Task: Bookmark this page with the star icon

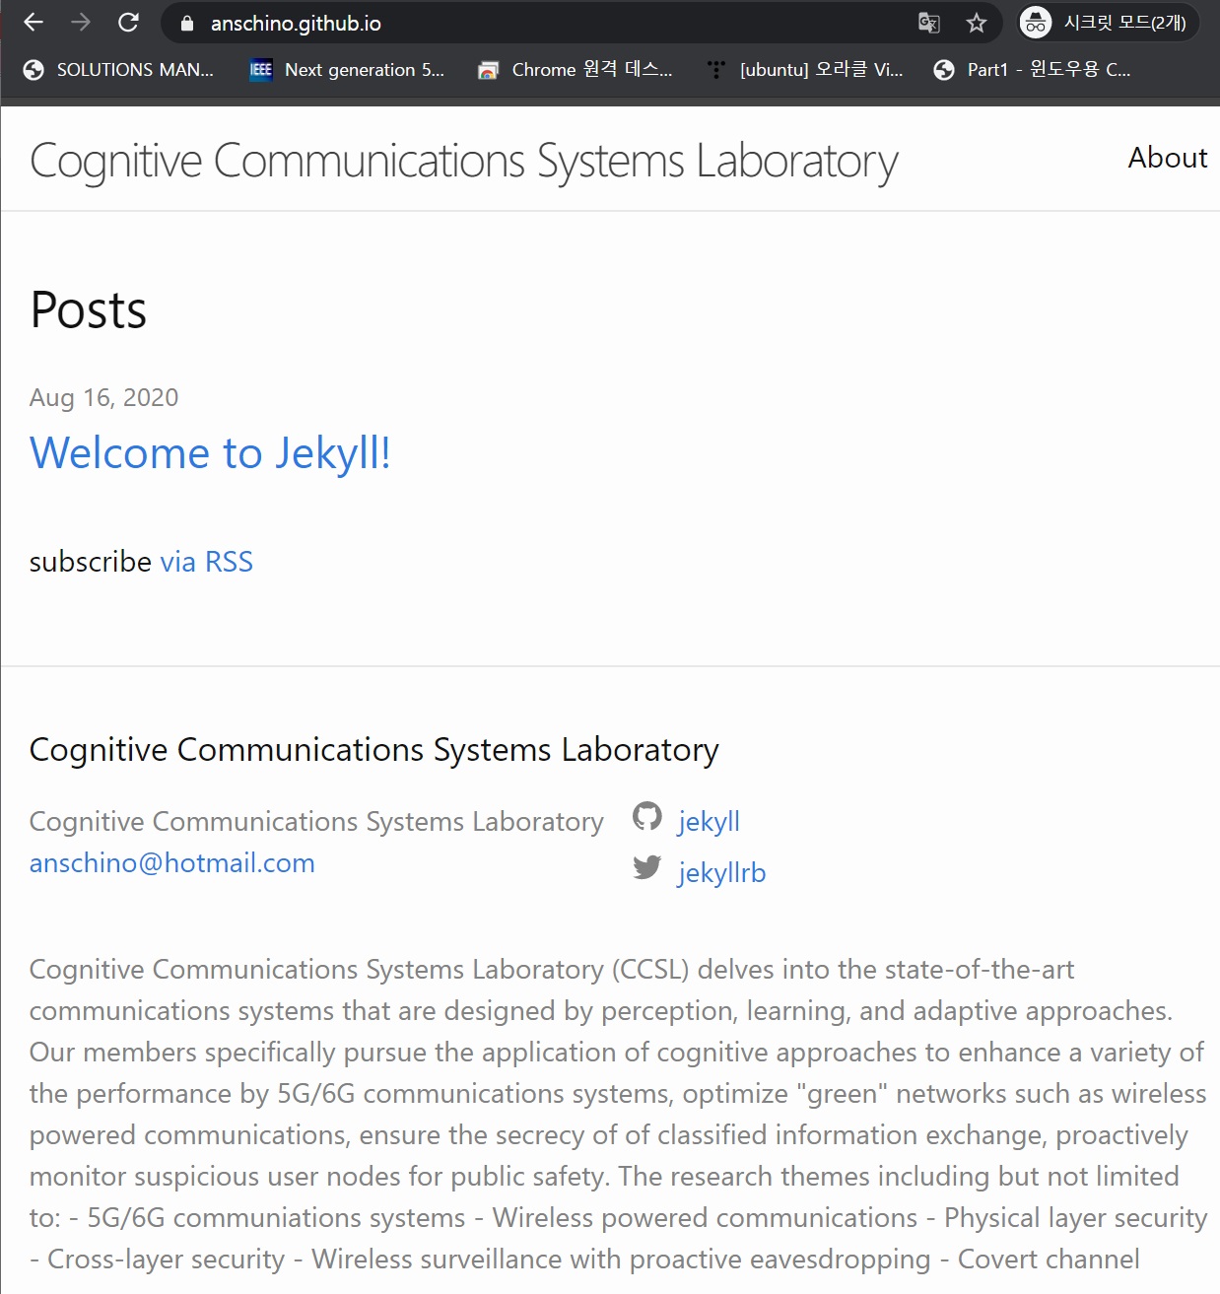Action: click(977, 23)
